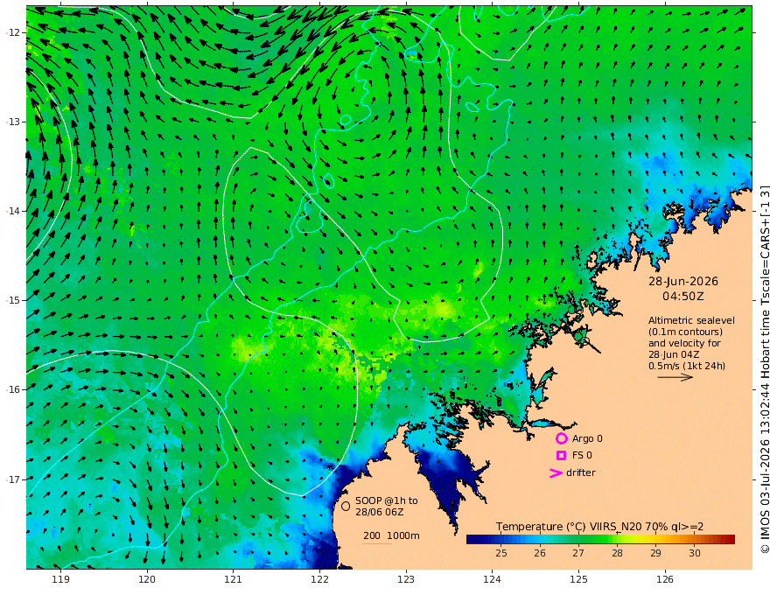
Task: Click colorbar tick label "29"
Action: pos(655,553)
